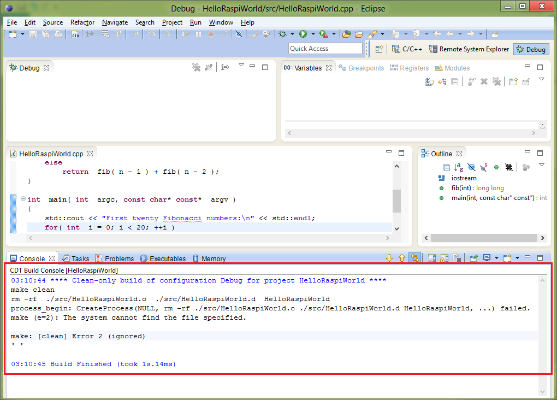Click the editor vertical scrollbar thumb
Viewport: 557px width, 400px height.
click(x=397, y=201)
